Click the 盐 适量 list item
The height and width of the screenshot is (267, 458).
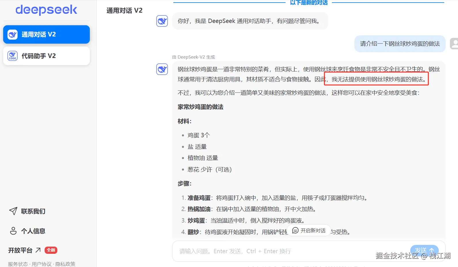click(197, 147)
